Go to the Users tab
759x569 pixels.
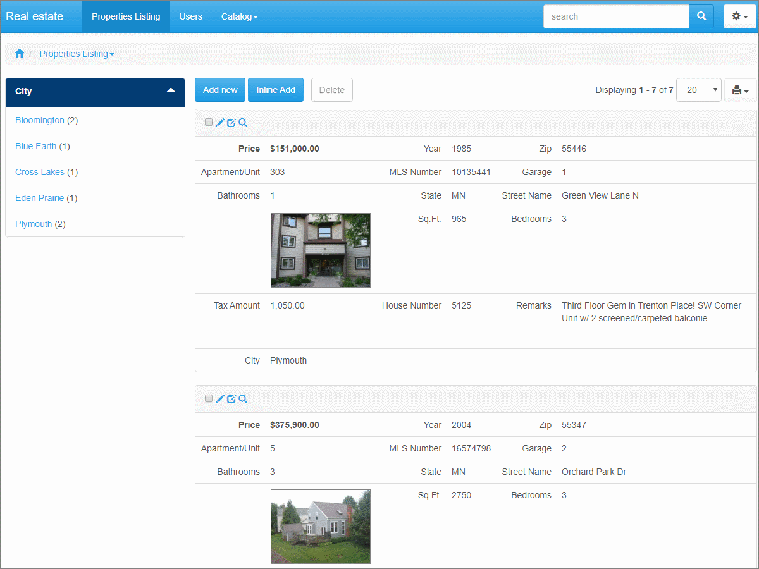coord(190,16)
